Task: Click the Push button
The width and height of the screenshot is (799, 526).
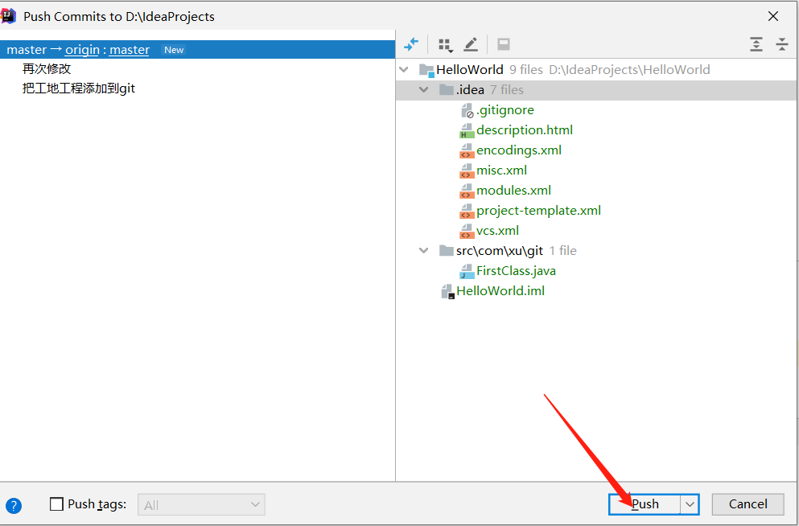Action: [x=645, y=504]
